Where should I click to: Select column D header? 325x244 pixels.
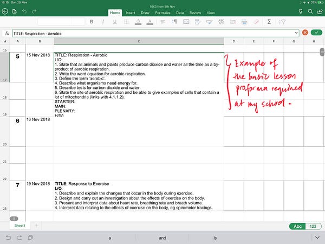[234, 41]
